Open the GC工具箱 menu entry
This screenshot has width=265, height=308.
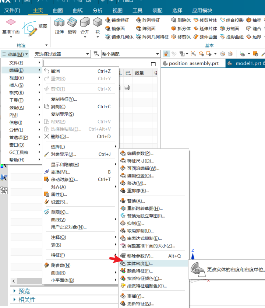22,153
